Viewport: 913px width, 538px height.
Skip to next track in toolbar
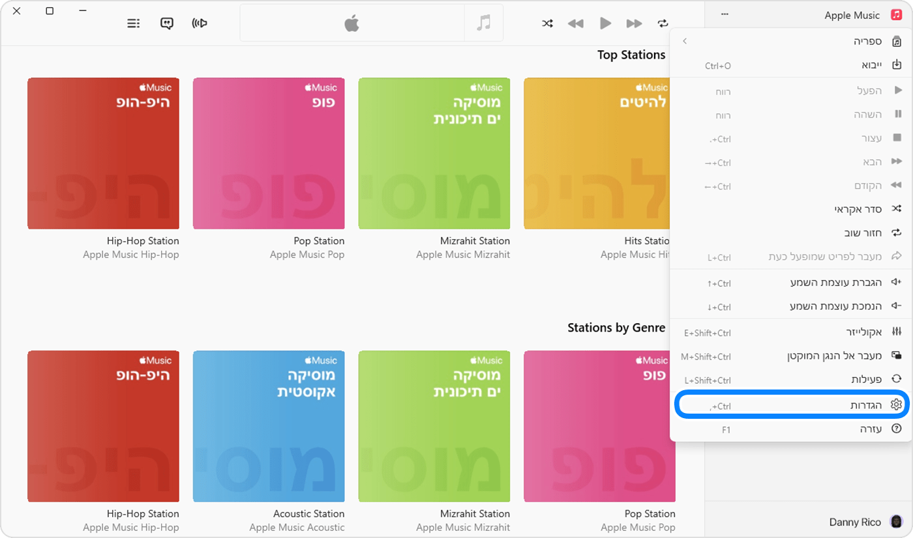635,23
